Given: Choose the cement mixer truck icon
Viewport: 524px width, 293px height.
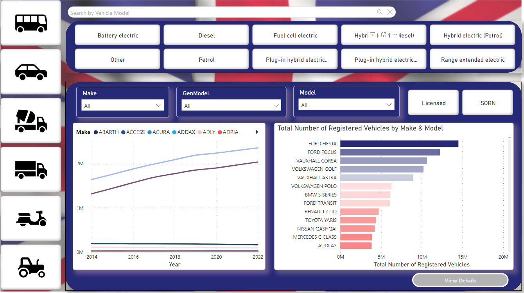Looking at the screenshot, I should click(31, 121).
